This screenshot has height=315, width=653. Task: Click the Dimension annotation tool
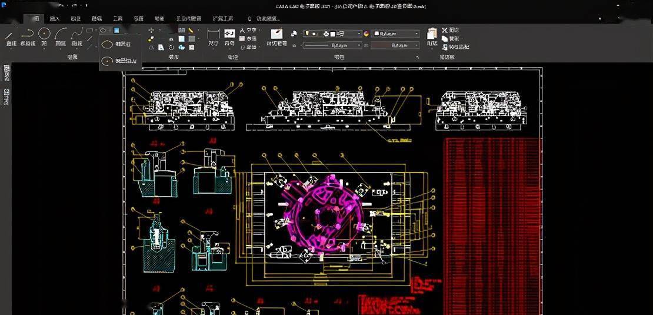(x=213, y=37)
